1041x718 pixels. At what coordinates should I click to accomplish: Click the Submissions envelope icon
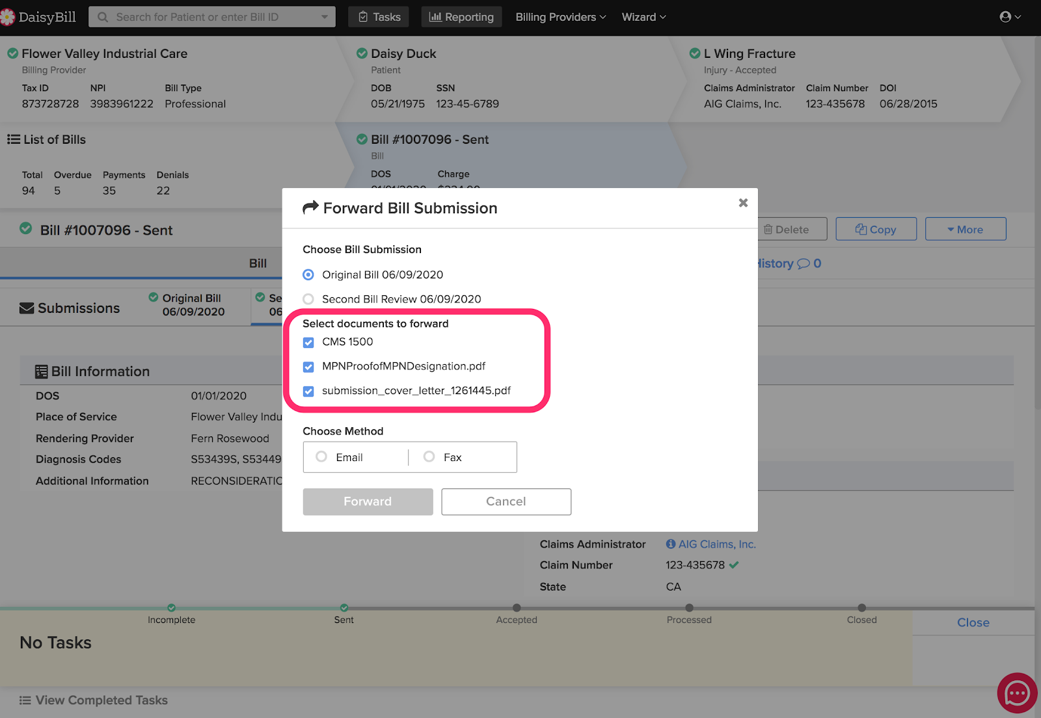pyautogui.click(x=27, y=308)
